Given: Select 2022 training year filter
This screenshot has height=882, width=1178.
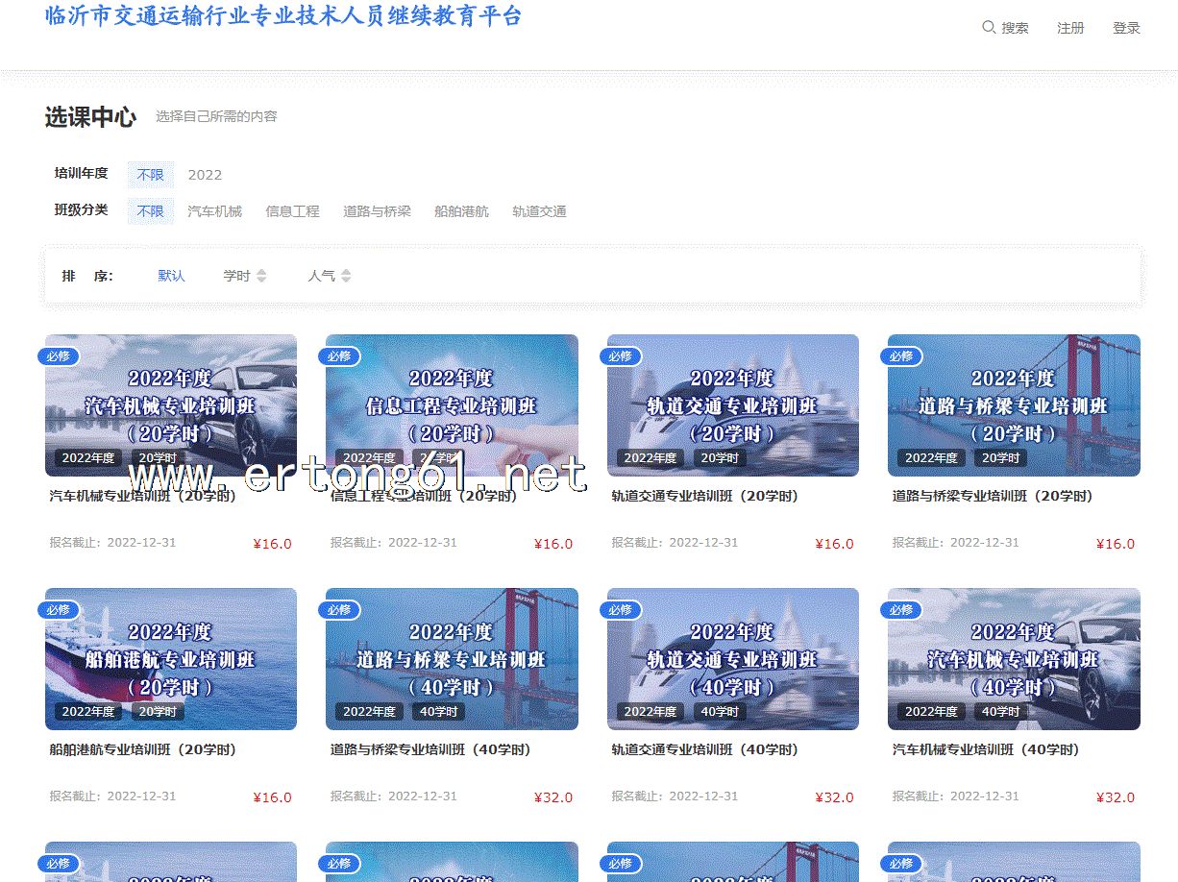Looking at the screenshot, I should pos(205,175).
